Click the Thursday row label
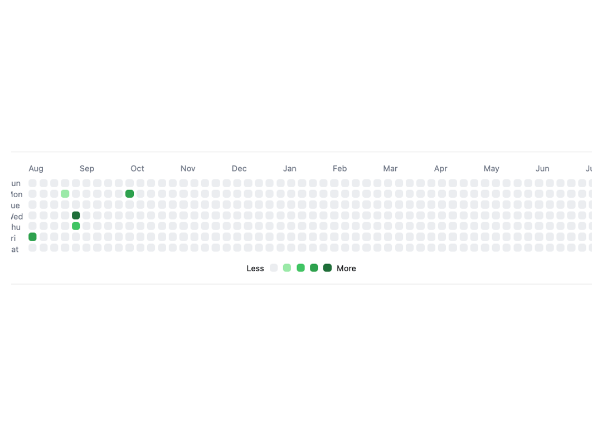602x444 pixels. [16, 227]
